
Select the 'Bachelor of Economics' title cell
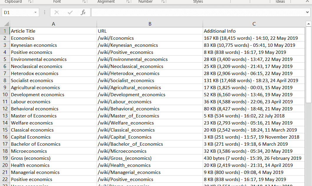tap(53, 144)
